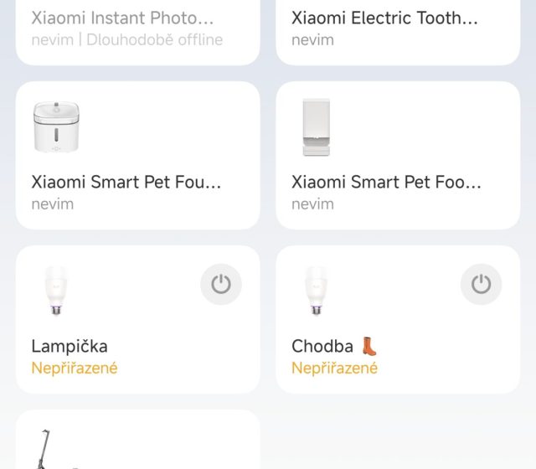Tap 'nevim' room label under Pet Food feeder
Viewport: 536px width, 469px height.
pos(313,204)
